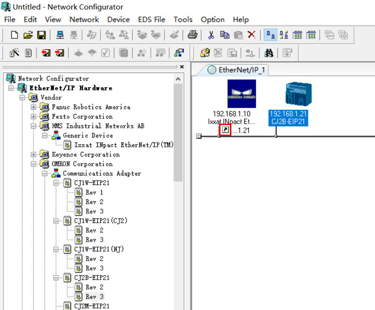Screen dimensions: 375x310
Task: Click the New file toolbar icon
Action: [x=15, y=35]
